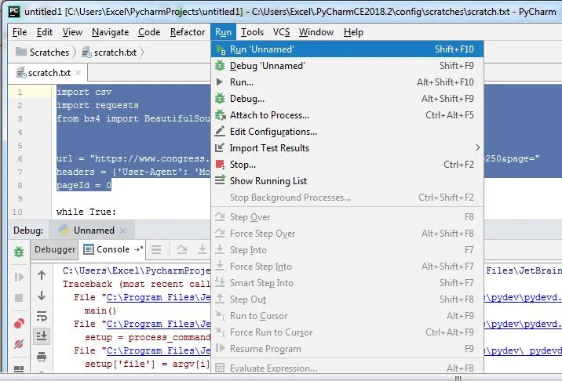Image resolution: width=562 pixels, height=381 pixels.
Task: Toggle soft-wrap icon in console
Action: point(42,316)
